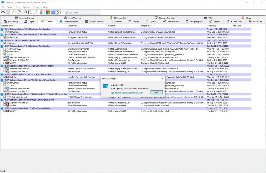The width and height of the screenshot is (266, 173).
Task: Switch to the Print Monitors tab
Action: pyautogui.click(x=73, y=18)
